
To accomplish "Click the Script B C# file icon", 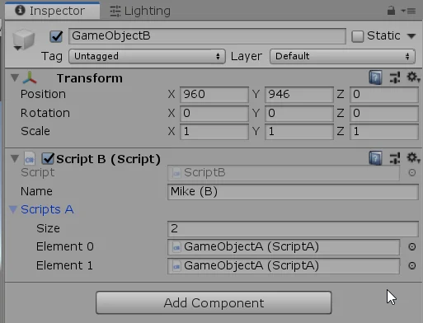I will pyautogui.click(x=30, y=159).
